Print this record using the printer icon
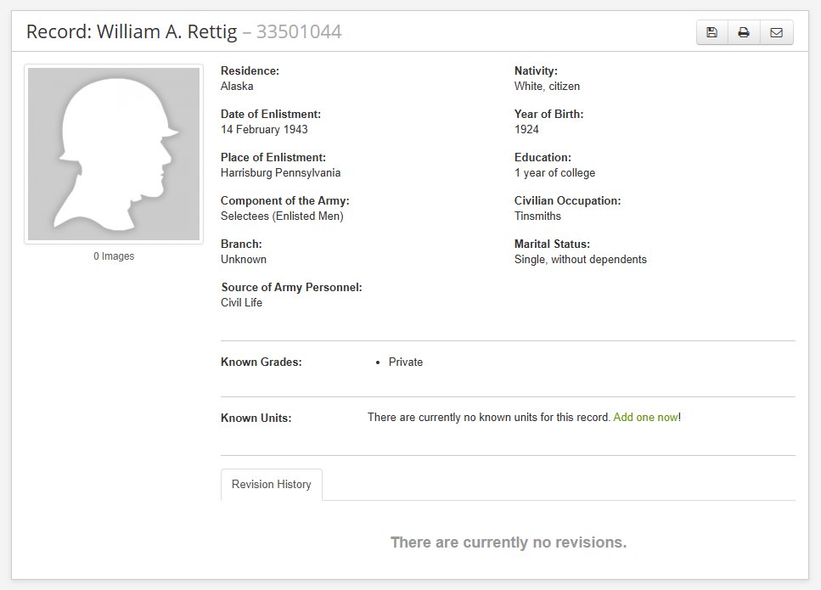The width and height of the screenshot is (821, 590). [x=744, y=32]
